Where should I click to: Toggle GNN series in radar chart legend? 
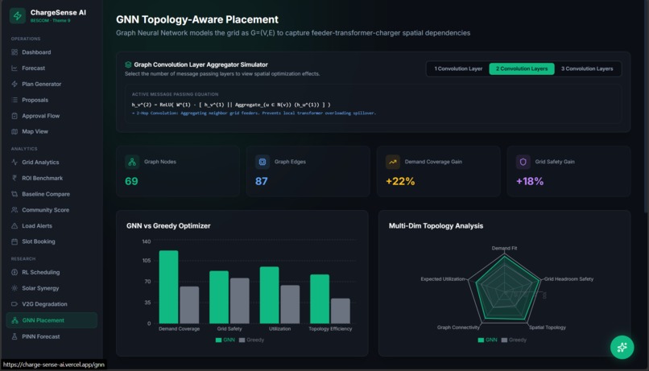[488, 340]
